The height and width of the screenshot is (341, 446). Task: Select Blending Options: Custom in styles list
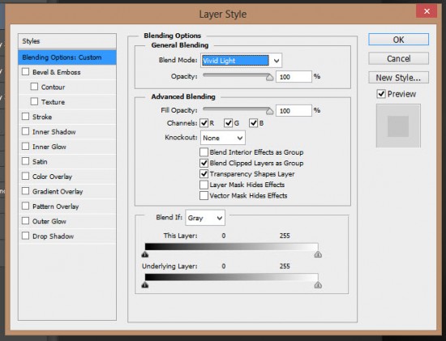tap(67, 58)
